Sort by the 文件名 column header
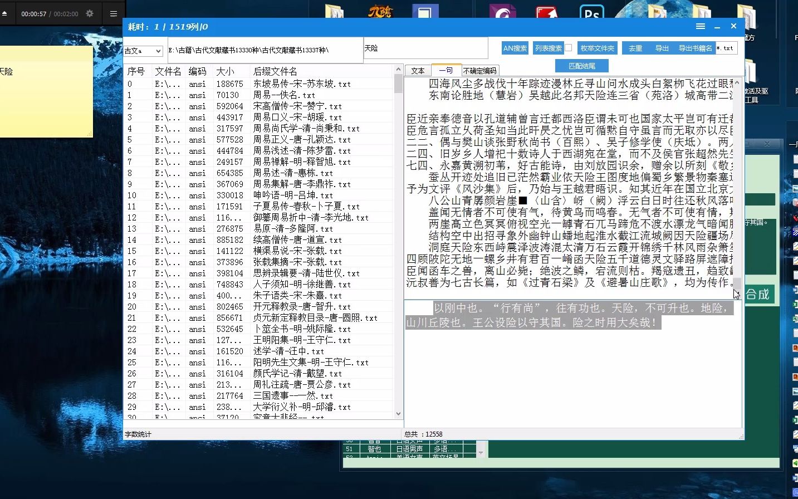 pyautogui.click(x=168, y=71)
